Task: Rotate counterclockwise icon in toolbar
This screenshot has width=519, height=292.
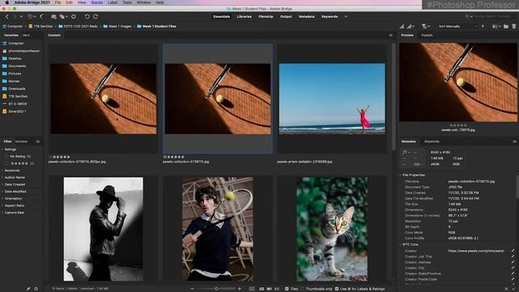Action: coord(87,16)
